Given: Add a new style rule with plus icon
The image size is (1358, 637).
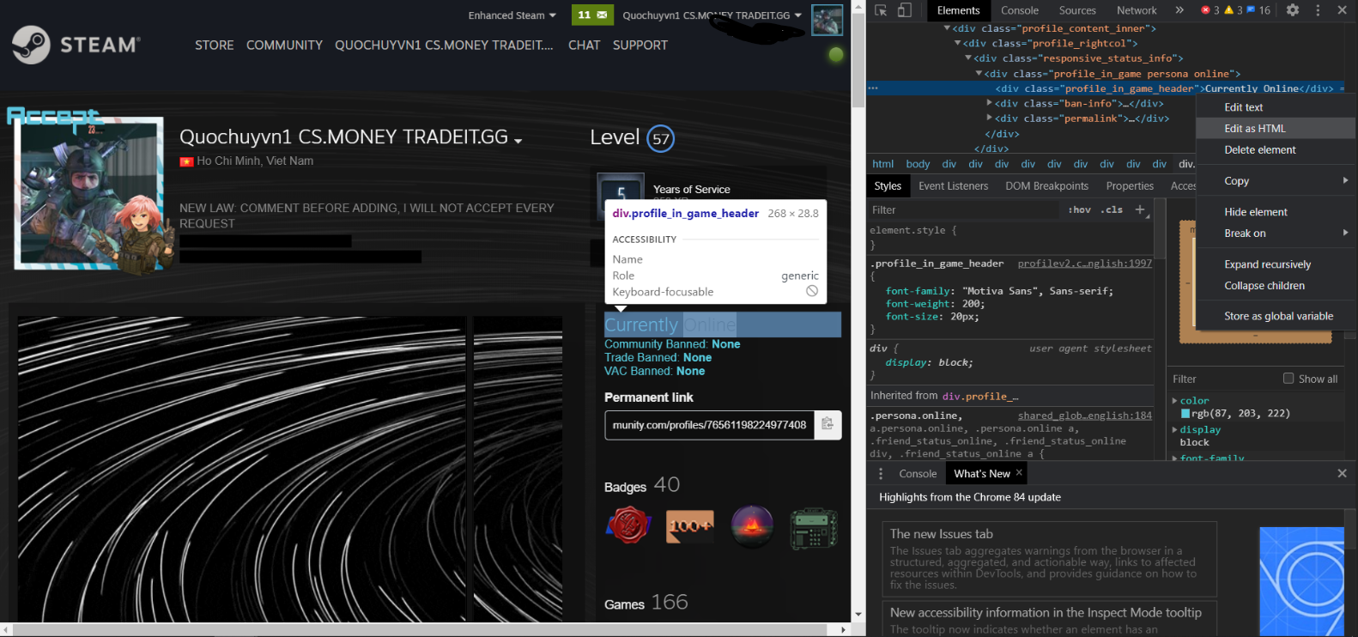Looking at the screenshot, I should 1140,209.
